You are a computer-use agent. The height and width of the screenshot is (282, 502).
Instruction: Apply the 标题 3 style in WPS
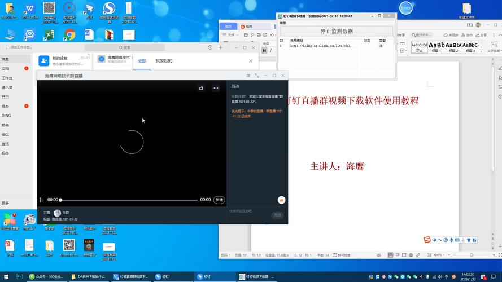[x=470, y=47]
